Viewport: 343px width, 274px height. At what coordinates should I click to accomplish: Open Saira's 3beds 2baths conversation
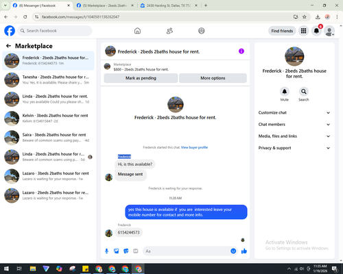(48, 138)
